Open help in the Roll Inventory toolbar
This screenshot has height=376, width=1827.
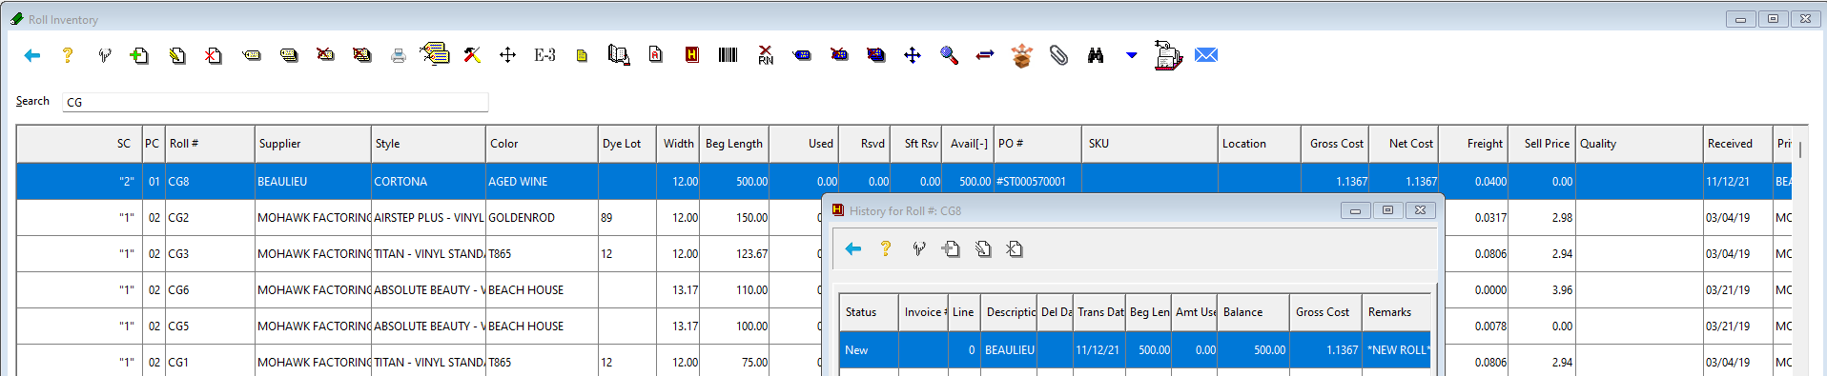tap(68, 56)
